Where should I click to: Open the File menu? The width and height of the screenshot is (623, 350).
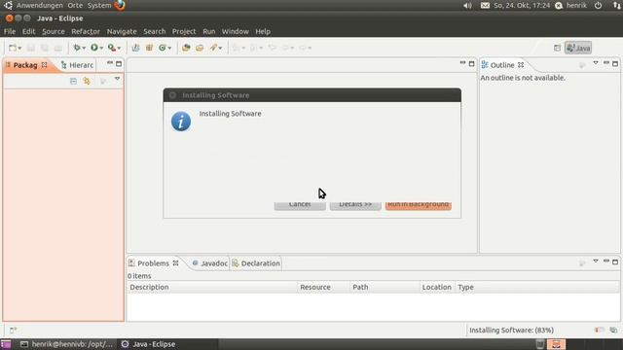pyautogui.click(x=10, y=31)
